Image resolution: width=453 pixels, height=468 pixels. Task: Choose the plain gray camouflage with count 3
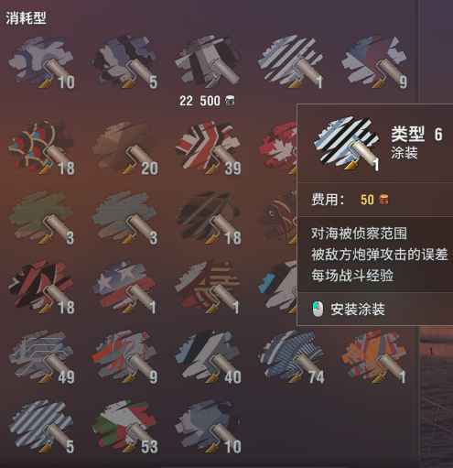(124, 218)
